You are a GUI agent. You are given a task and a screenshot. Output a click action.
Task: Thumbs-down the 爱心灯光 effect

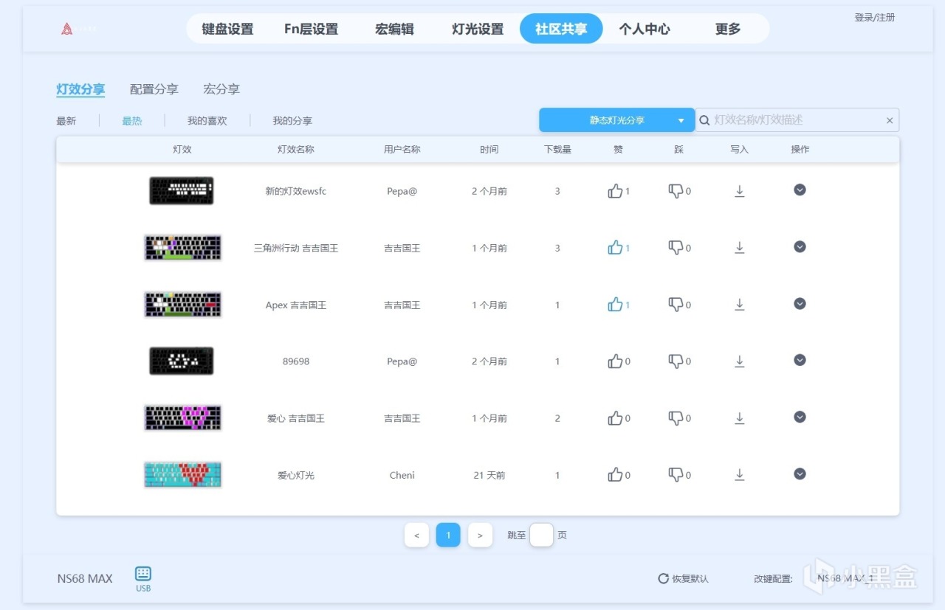pos(676,475)
